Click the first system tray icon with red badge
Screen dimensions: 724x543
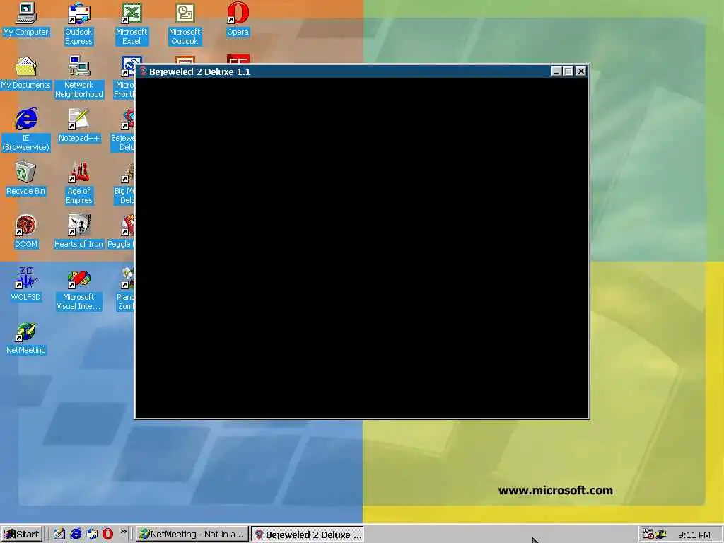[648, 535]
